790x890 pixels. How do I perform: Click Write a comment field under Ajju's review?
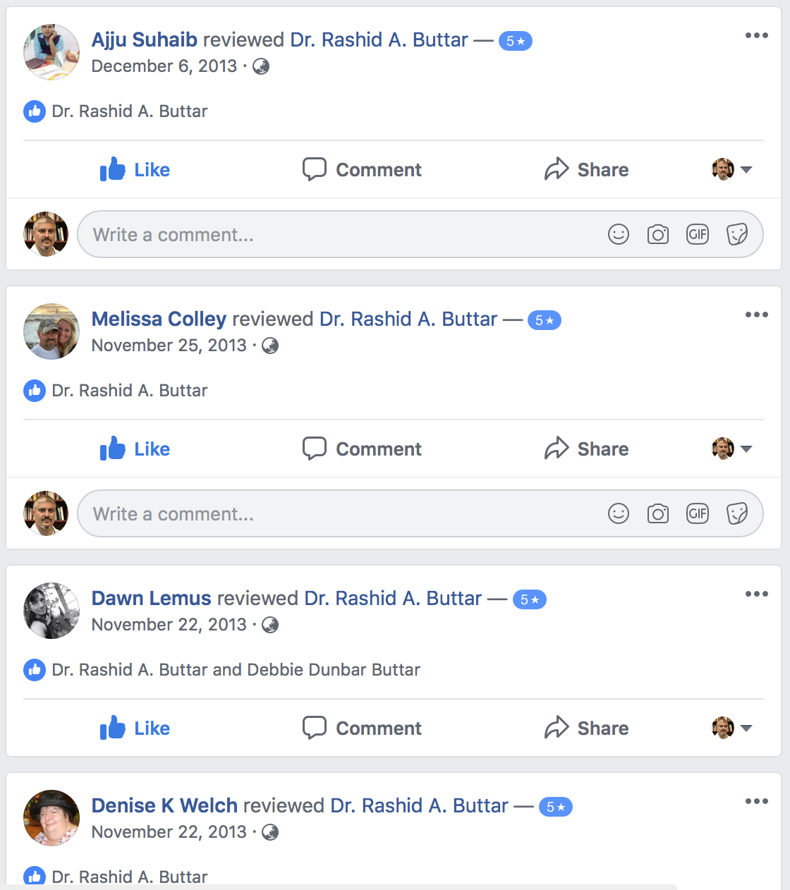pos(420,234)
